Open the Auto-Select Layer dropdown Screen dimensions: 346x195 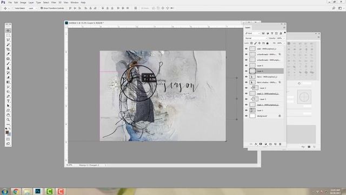click(32, 8)
